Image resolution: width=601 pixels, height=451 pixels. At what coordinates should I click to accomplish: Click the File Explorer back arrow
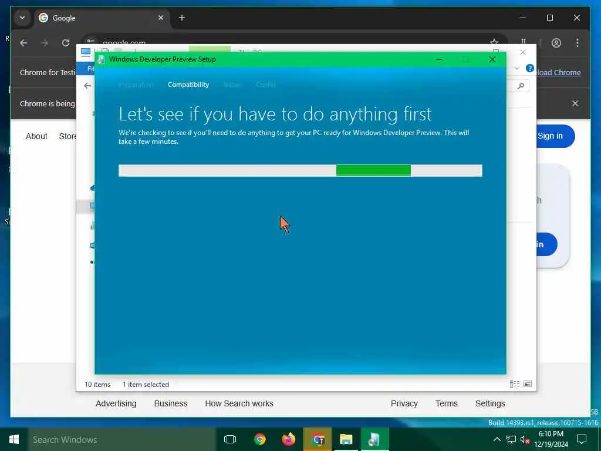87,86
